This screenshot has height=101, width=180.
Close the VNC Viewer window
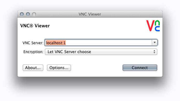tap(22, 14)
